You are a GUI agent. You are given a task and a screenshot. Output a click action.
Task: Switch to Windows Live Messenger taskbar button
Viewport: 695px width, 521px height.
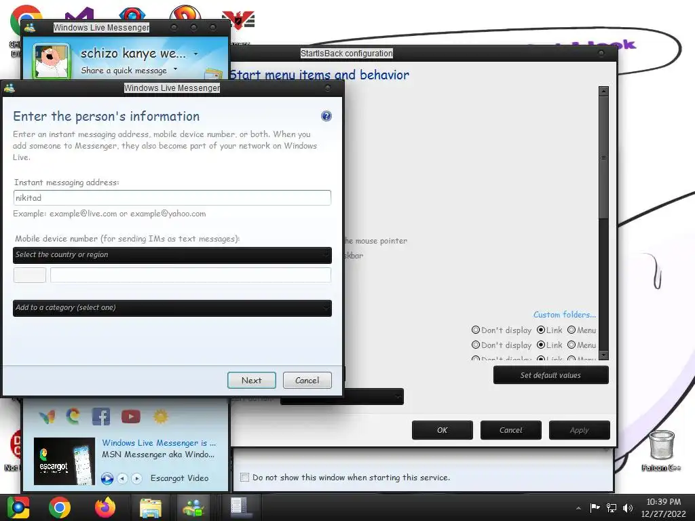pyautogui.click(x=194, y=507)
